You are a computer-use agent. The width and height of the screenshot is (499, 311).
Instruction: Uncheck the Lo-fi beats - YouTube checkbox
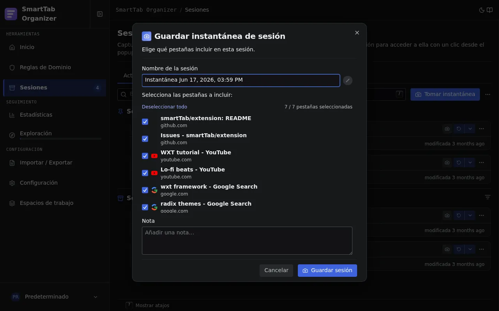145,173
